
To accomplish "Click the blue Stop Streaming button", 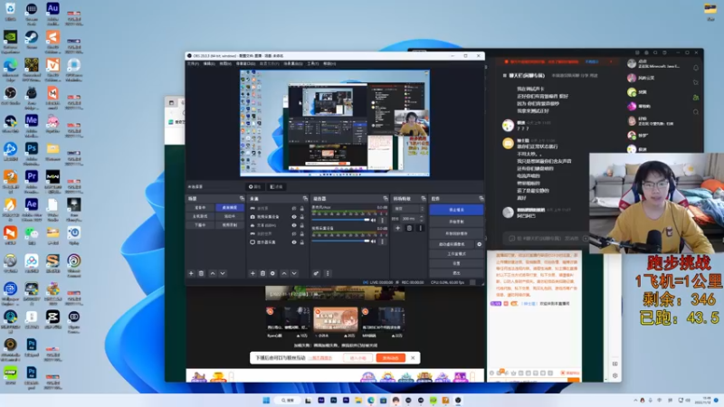I will (x=456, y=210).
